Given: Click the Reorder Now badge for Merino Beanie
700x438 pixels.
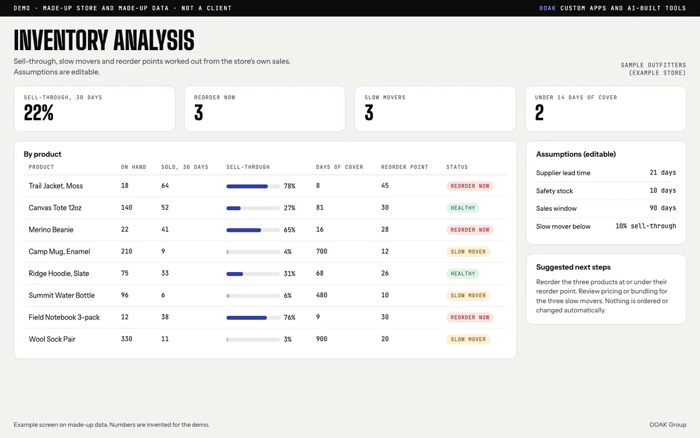Looking at the screenshot, I should [470, 230].
